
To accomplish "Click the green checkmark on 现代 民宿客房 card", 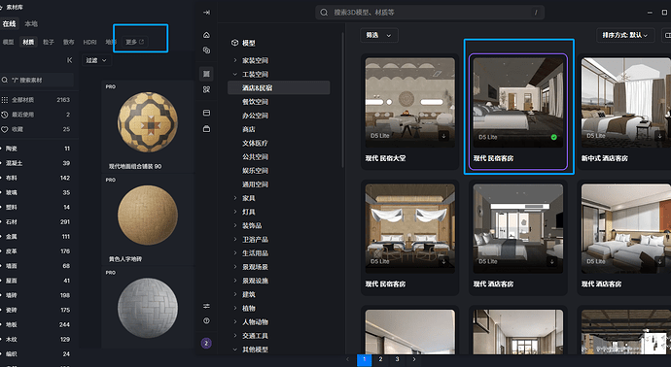I will pyautogui.click(x=553, y=137).
